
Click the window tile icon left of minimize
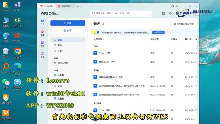pos(173,6)
